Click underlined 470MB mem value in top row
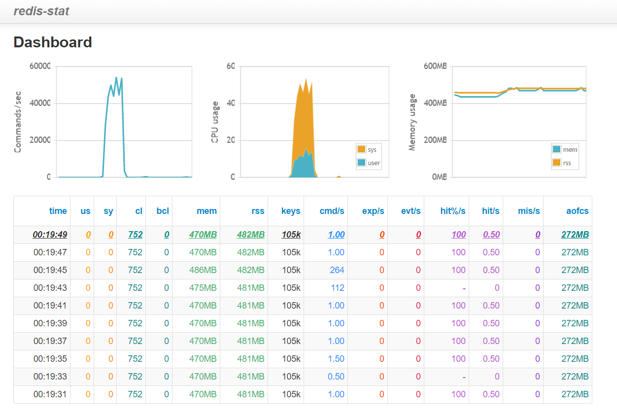The image size is (617, 417). [203, 235]
